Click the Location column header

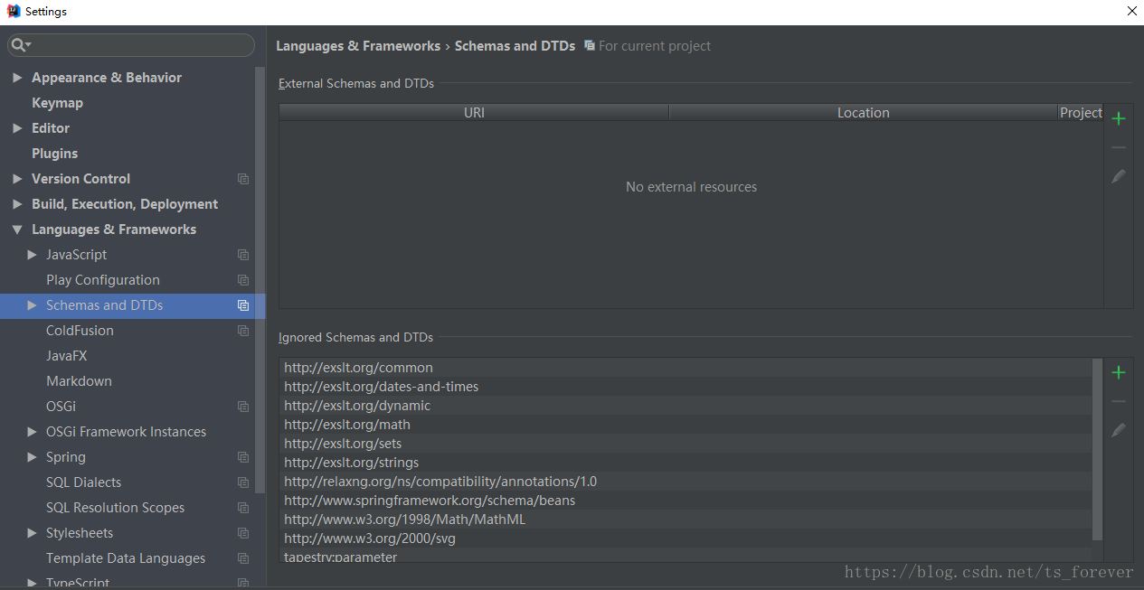[864, 112]
